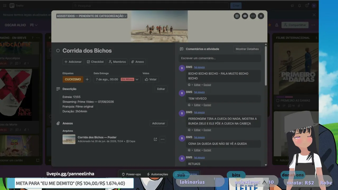Delete the TEM VEVECO comment

(x=207, y=105)
